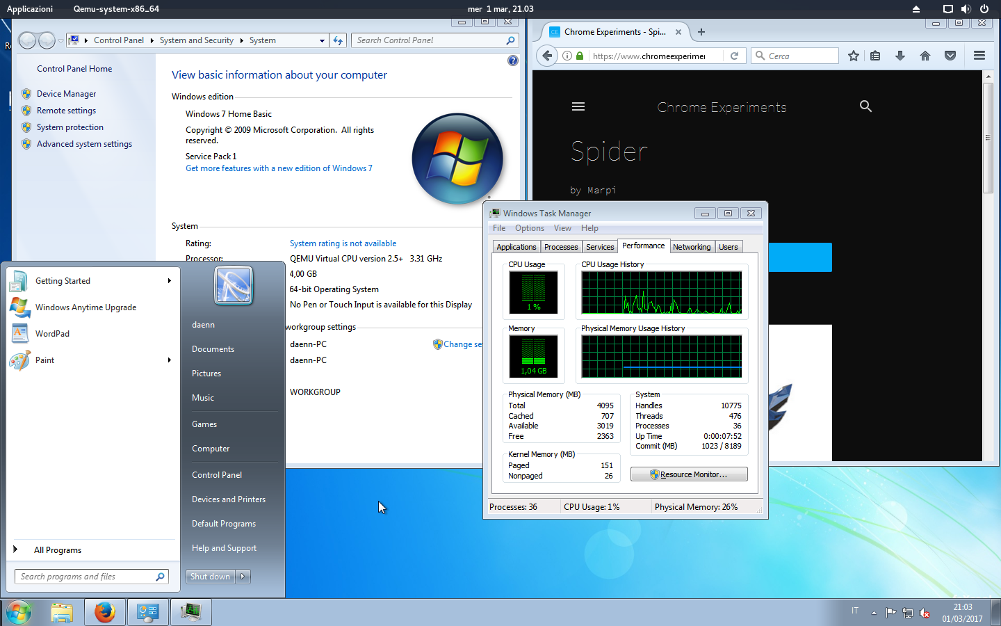Click the Resource Monitor button
1001x626 pixels.
pyautogui.click(x=689, y=474)
